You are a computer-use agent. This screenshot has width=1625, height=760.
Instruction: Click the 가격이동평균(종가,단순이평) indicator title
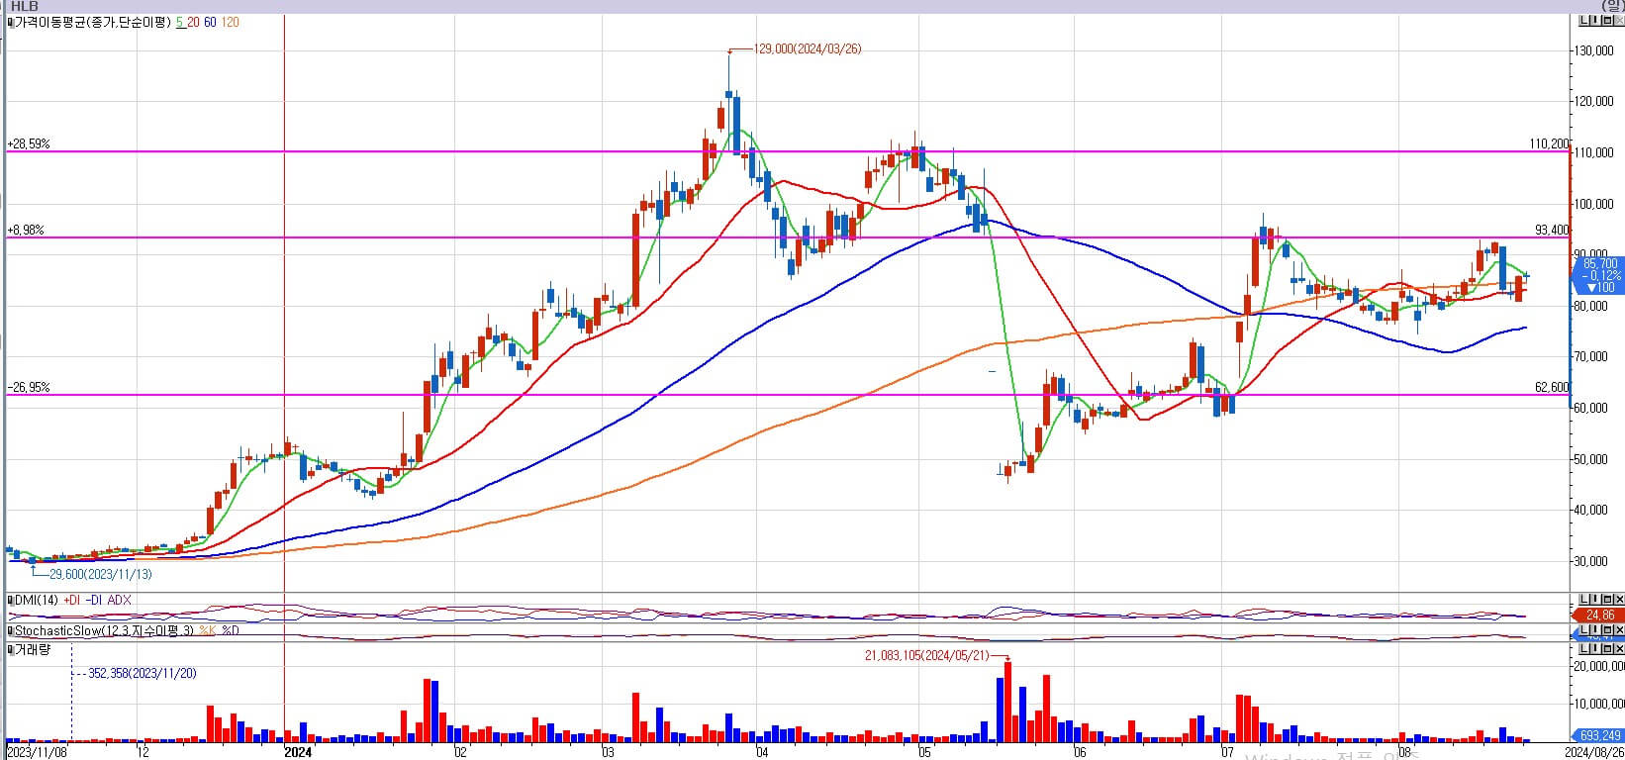coord(93,22)
